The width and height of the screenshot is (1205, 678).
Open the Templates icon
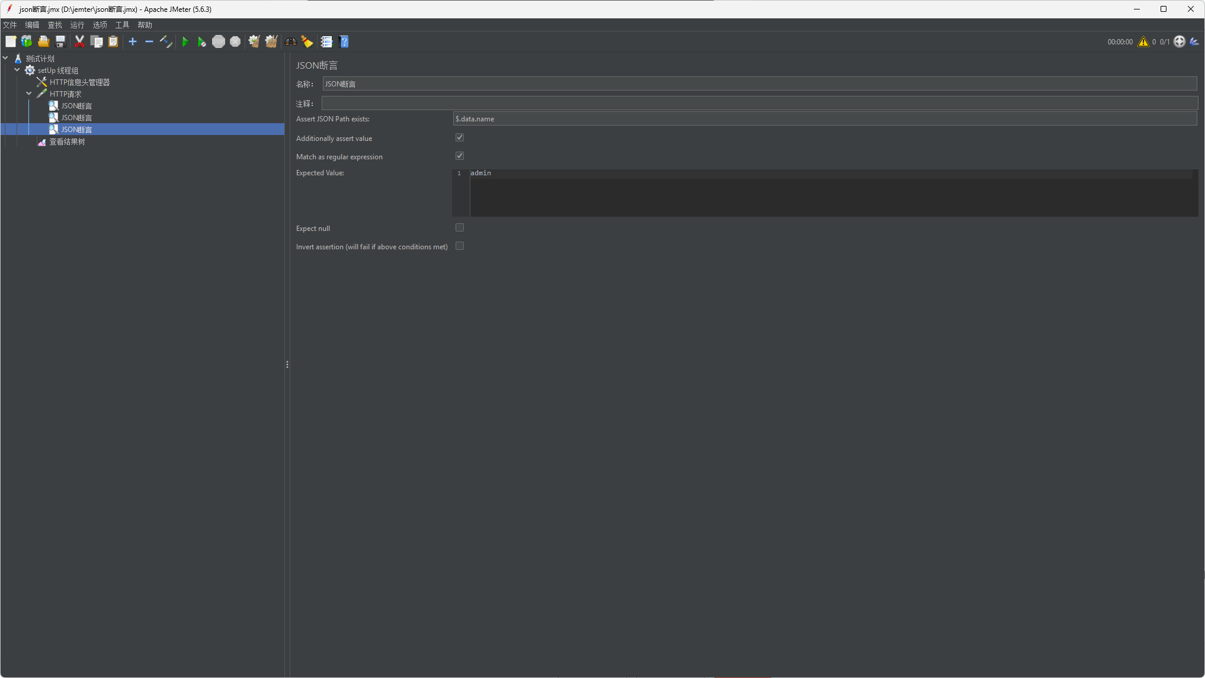pos(27,41)
